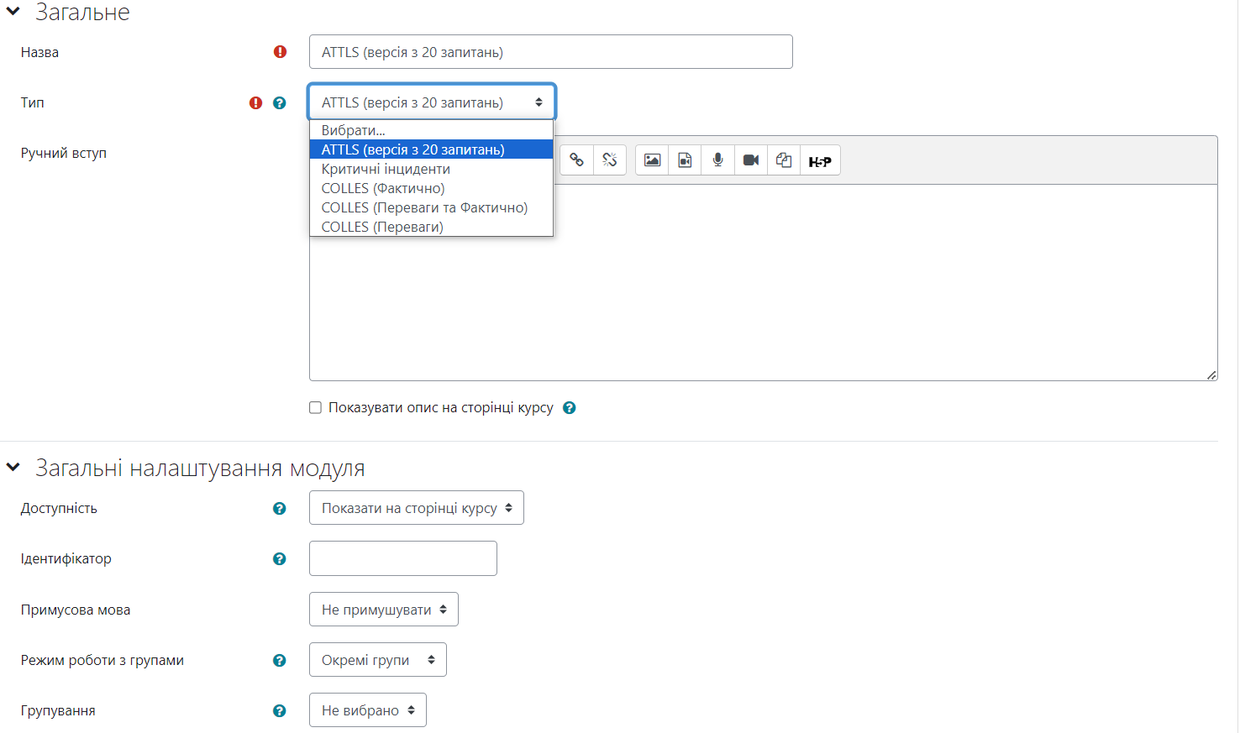Viewport: 1240px width, 733px height.
Task: Click into the Назва text field
Action: (551, 52)
